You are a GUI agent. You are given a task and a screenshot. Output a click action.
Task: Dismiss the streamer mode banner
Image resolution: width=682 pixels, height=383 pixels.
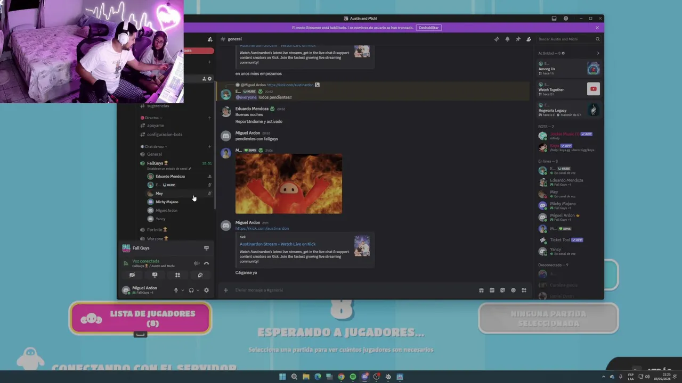point(597,28)
